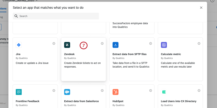Viewport: 217px width, 108px height.
Task: Show info for the Zendesk app
Action: pyautogui.click(x=102, y=43)
